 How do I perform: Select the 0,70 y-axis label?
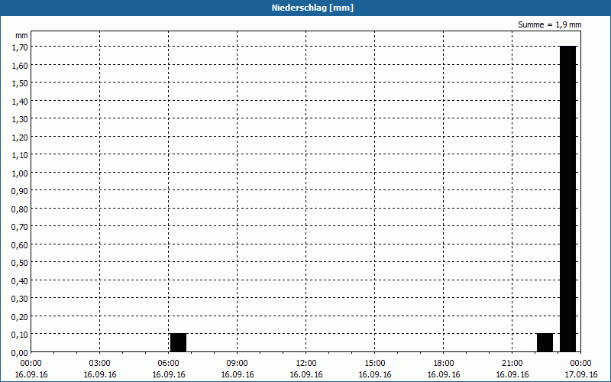point(20,227)
